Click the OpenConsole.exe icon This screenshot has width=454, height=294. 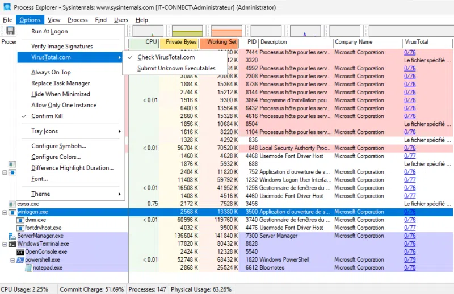20,252
